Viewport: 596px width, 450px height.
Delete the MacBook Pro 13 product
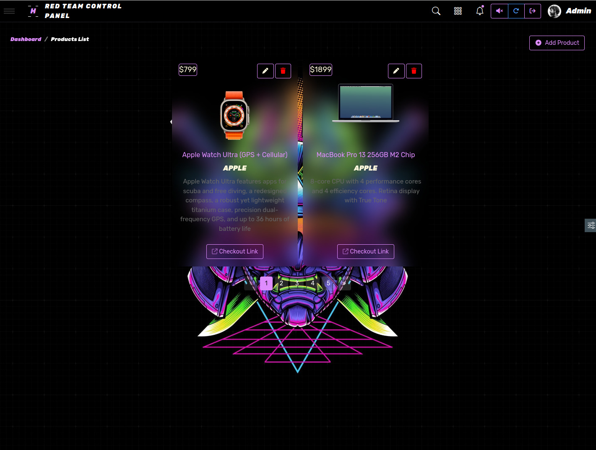click(414, 71)
